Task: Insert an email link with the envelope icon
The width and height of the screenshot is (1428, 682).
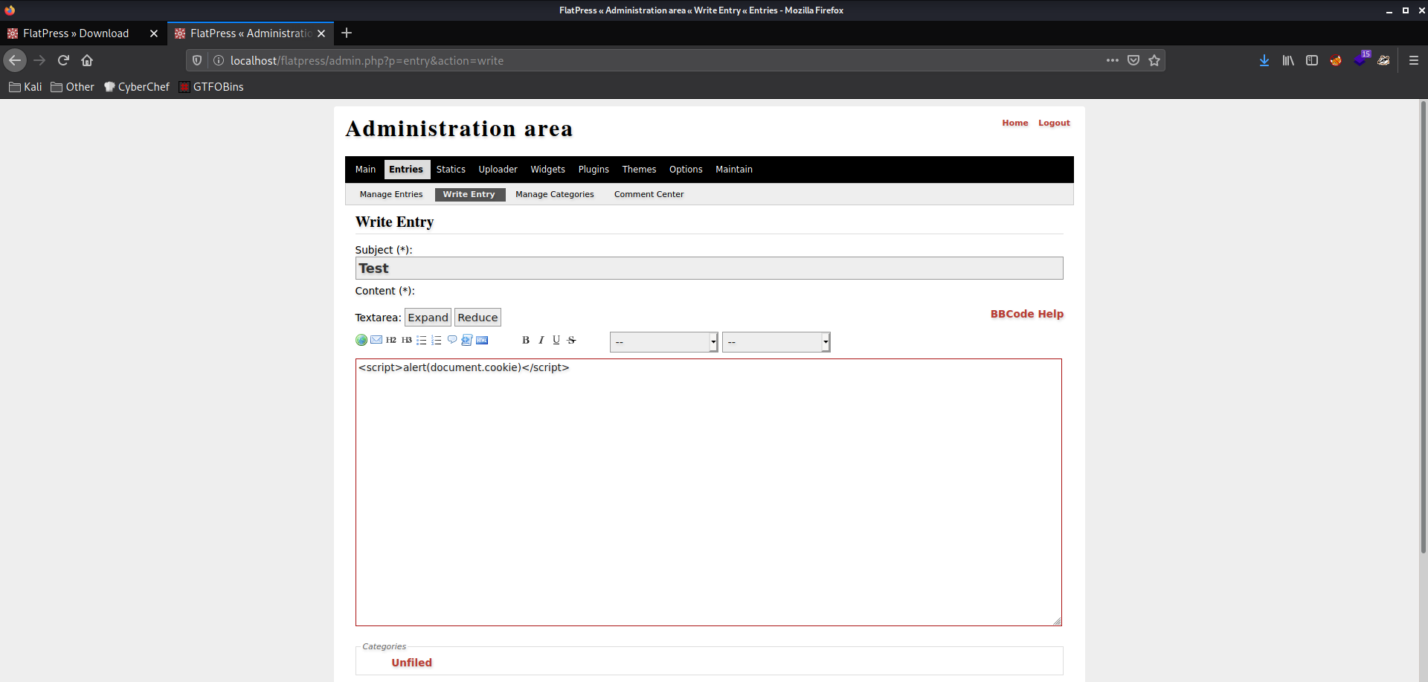Action: click(376, 340)
